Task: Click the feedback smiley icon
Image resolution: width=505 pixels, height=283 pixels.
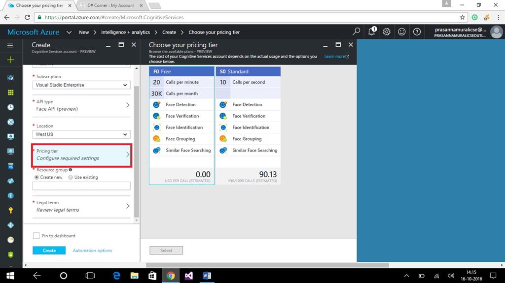Action: click(x=401, y=31)
